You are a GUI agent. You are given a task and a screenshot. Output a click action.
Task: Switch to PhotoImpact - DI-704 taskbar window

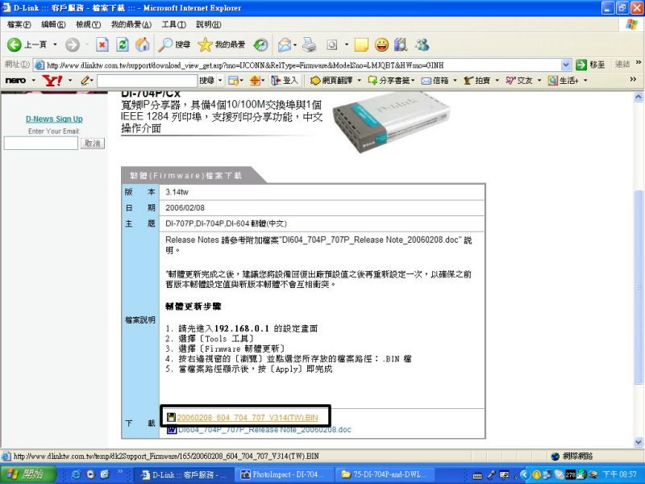point(285,474)
